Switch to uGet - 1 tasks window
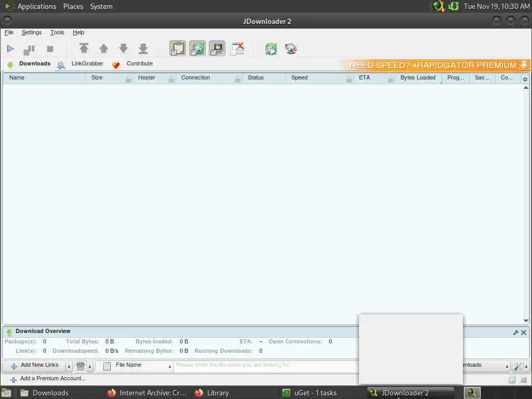Screen dimensions: 532x399 pyautogui.click(x=310, y=393)
